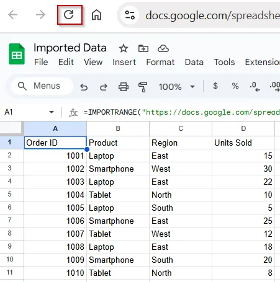The image size is (280, 282).
Task: Move spreadsheet using folder icon
Action: coord(143,48)
